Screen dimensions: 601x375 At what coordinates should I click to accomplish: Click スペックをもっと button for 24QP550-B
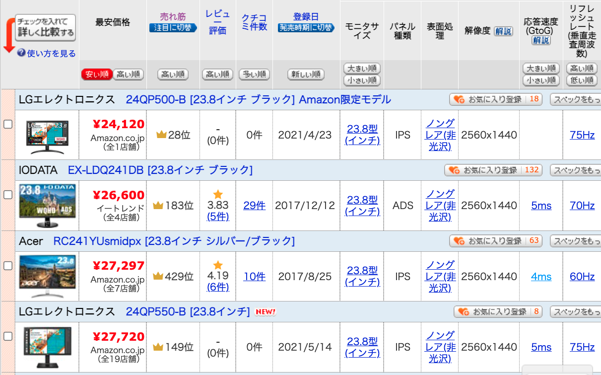pyautogui.click(x=576, y=311)
